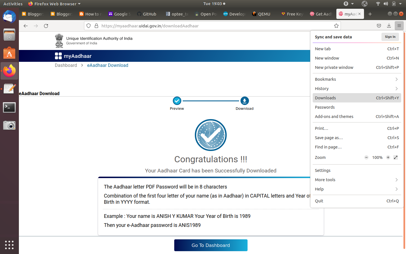
Task: Click the page vertical scrollbar
Action: coord(404,141)
